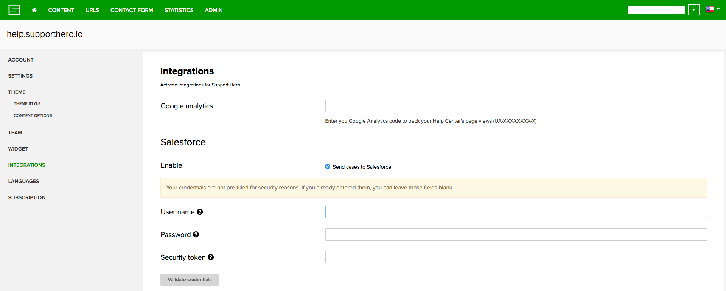Go to the home icon in navbar

34,10
